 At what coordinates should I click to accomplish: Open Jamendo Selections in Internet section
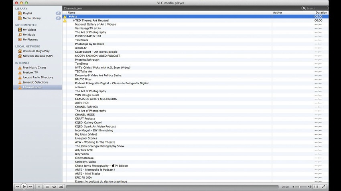tap(35, 82)
